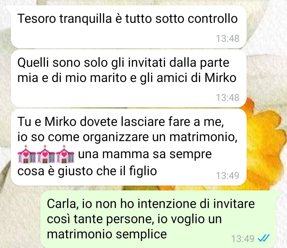287x248 pixels.
Task: Tap the word 'matrimonio semplice' in sent message
Action: 107,234
